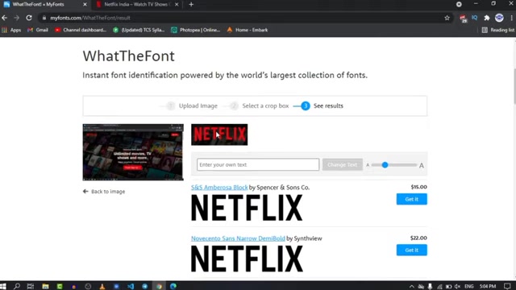Open Windows taskbar search

[x=16, y=286]
